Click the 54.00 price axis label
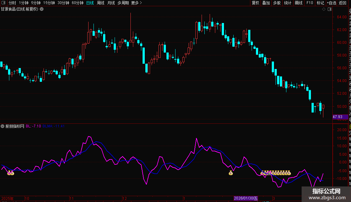 click(x=342, y=81)
